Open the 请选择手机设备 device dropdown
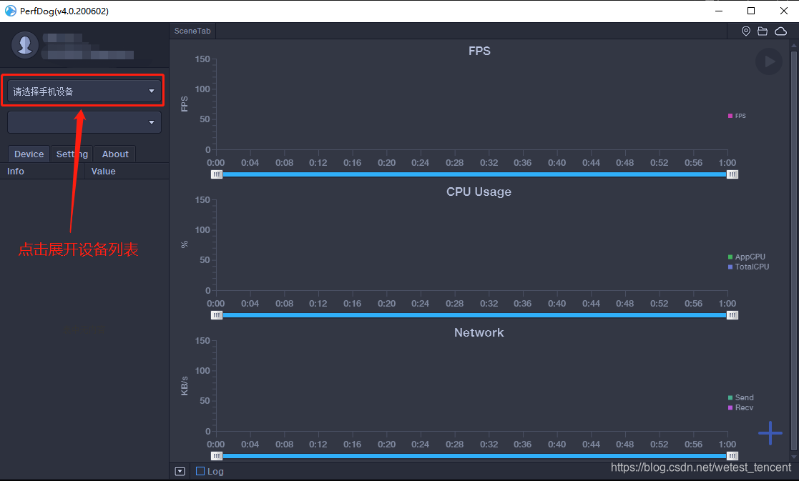The image size is (799, 481). click(x=84, y=91)
